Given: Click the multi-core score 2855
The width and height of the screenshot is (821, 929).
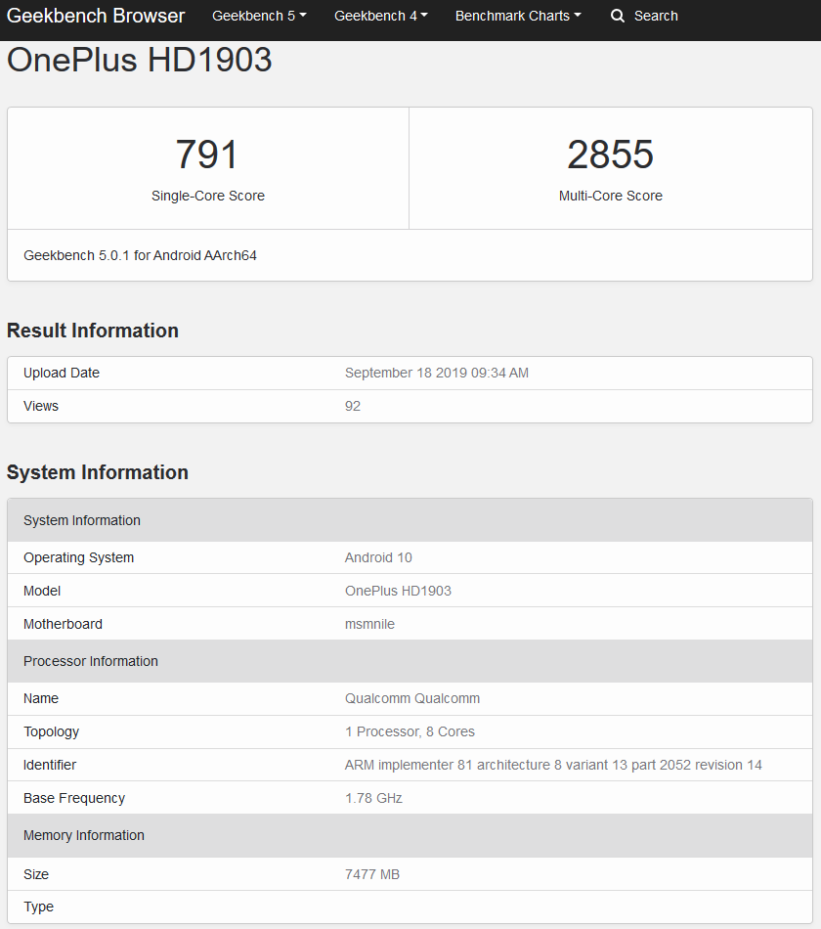Looking at the screenshot, I should point(610,155).
